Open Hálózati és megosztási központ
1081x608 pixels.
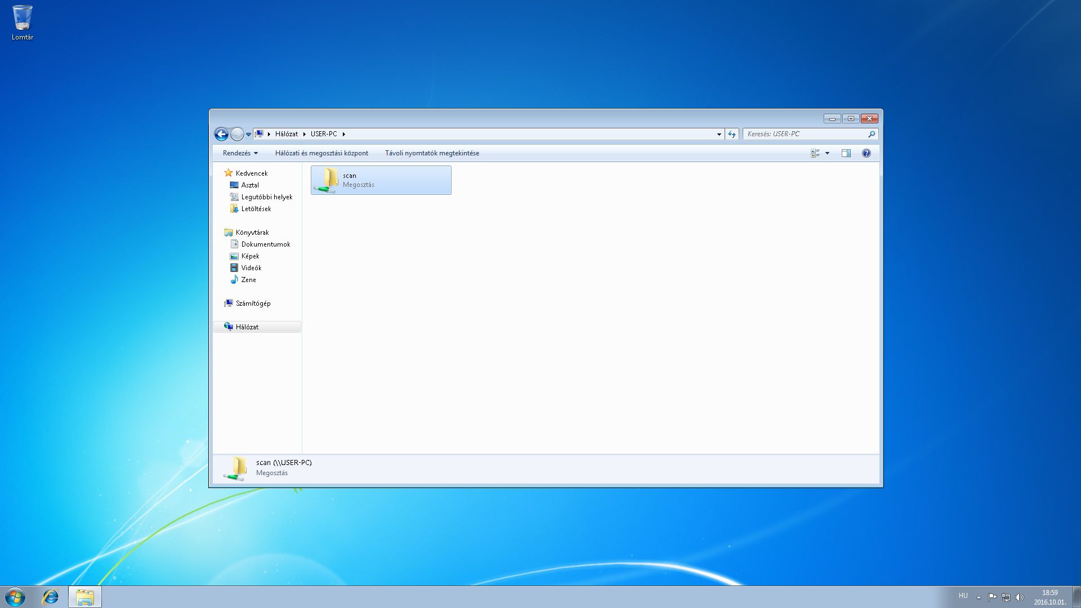(x=321, y=153)
